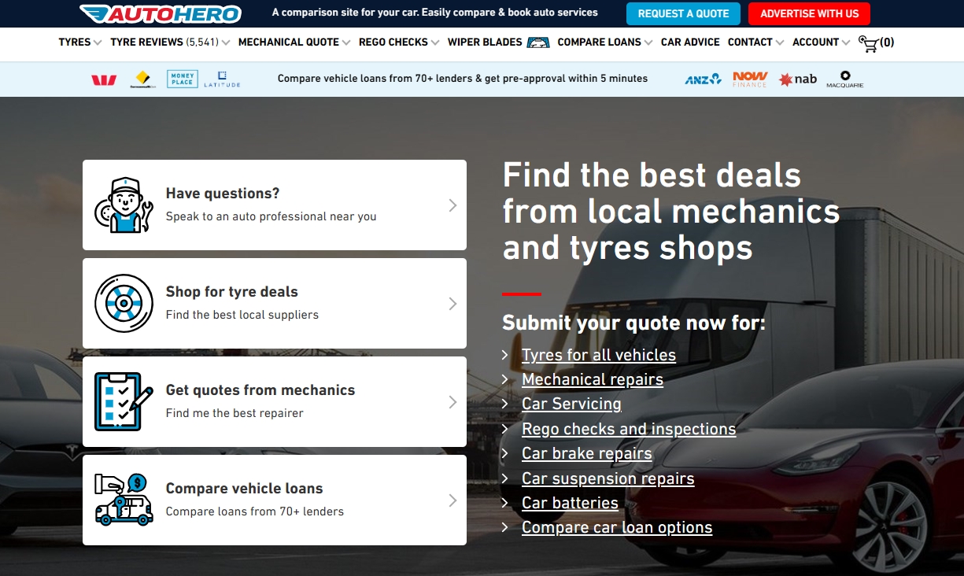
Task: Click the wiper blades car icon
Action: pos(538,42)
